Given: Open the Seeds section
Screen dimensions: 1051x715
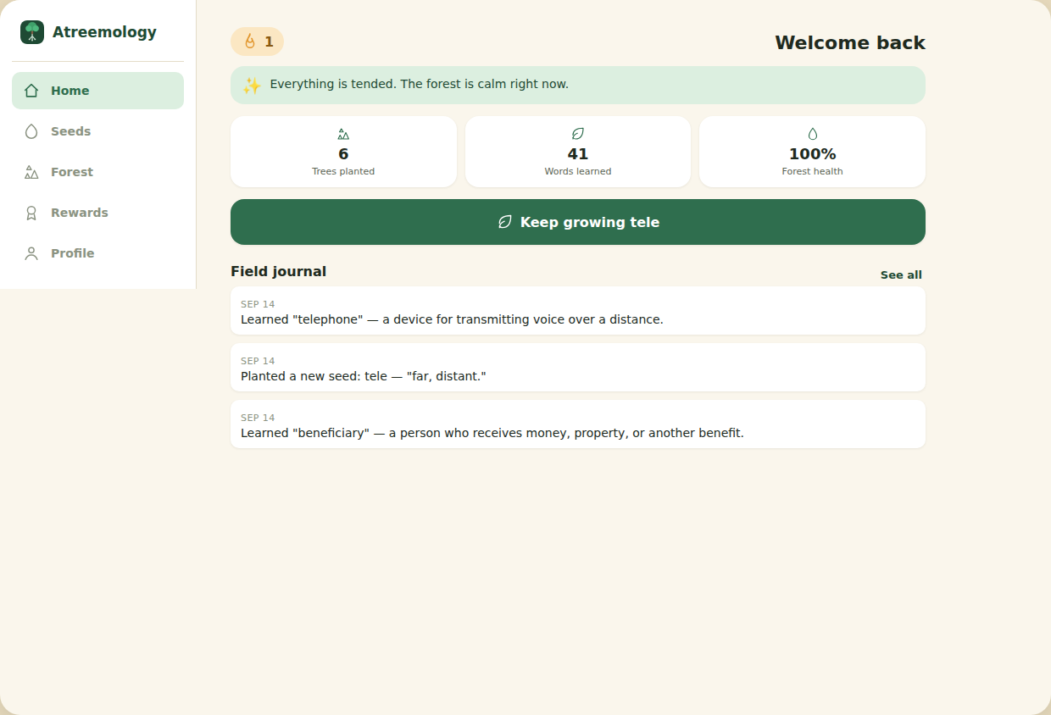Looking at the screenshot, I should (x=97, y=131).
